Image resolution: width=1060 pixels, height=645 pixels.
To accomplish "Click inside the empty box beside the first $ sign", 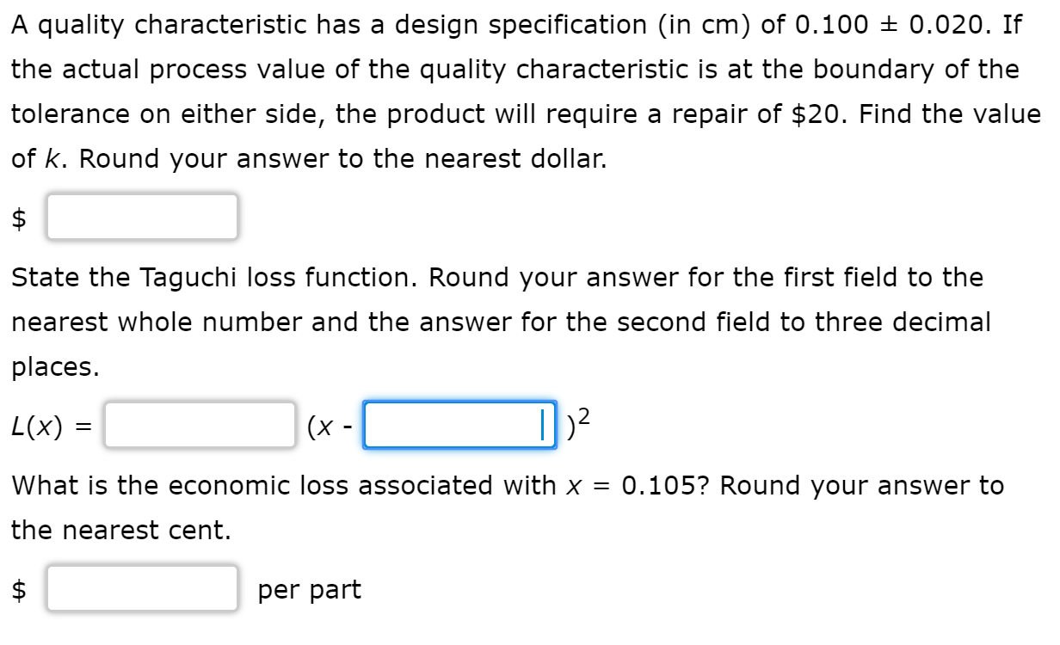I will 142,217.
